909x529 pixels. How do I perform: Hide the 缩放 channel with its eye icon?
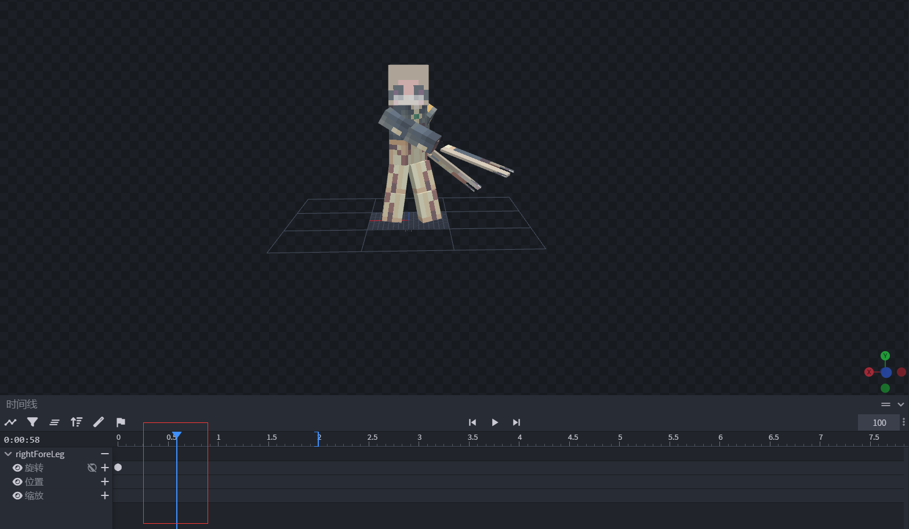pos(17,495)
